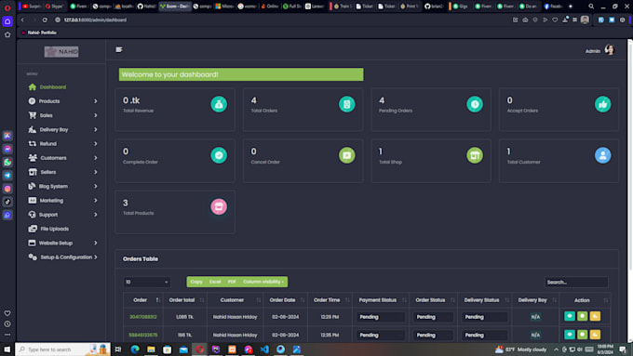
Task: Expand the Delivery Boy menu chevron
Action: coord(96,129)
